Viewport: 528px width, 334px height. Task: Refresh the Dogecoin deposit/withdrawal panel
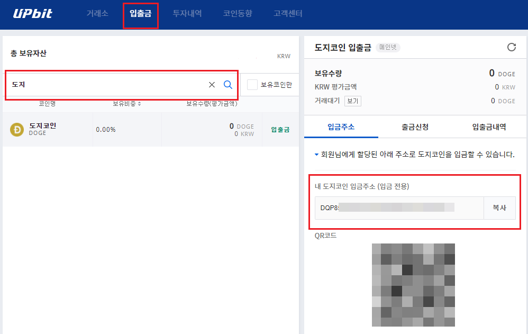[x=512, y=47]
